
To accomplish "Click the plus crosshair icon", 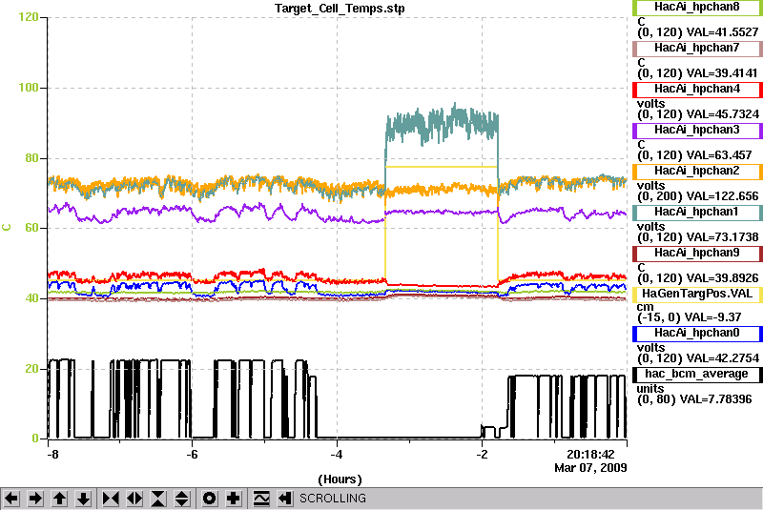I will [234, 499].
